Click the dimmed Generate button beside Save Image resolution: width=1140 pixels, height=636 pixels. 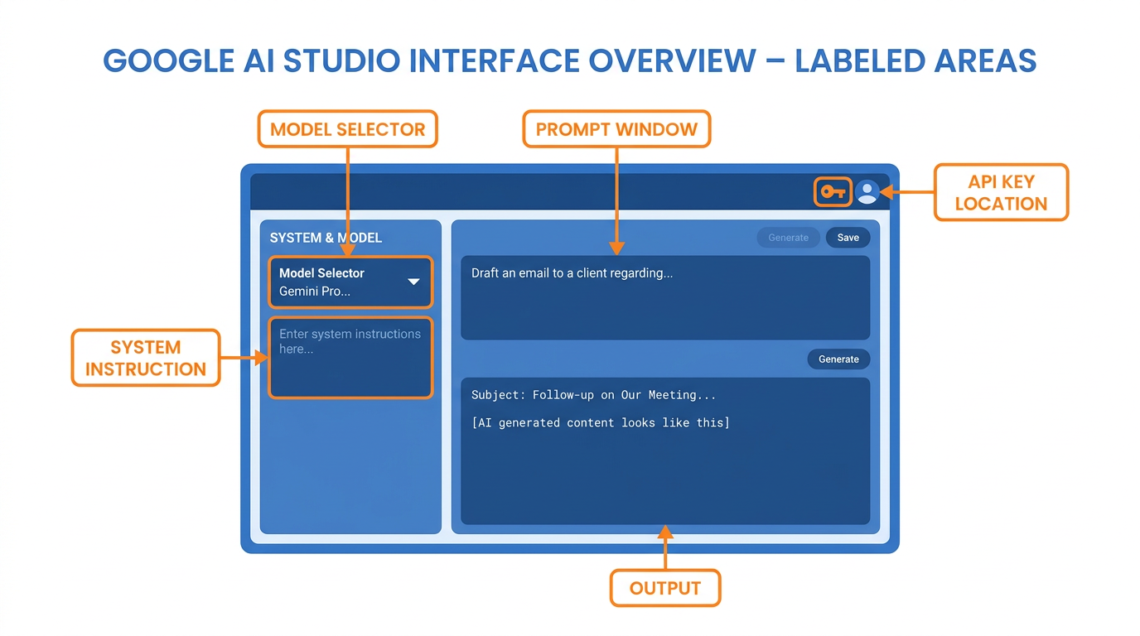click(x=788, y=238)
